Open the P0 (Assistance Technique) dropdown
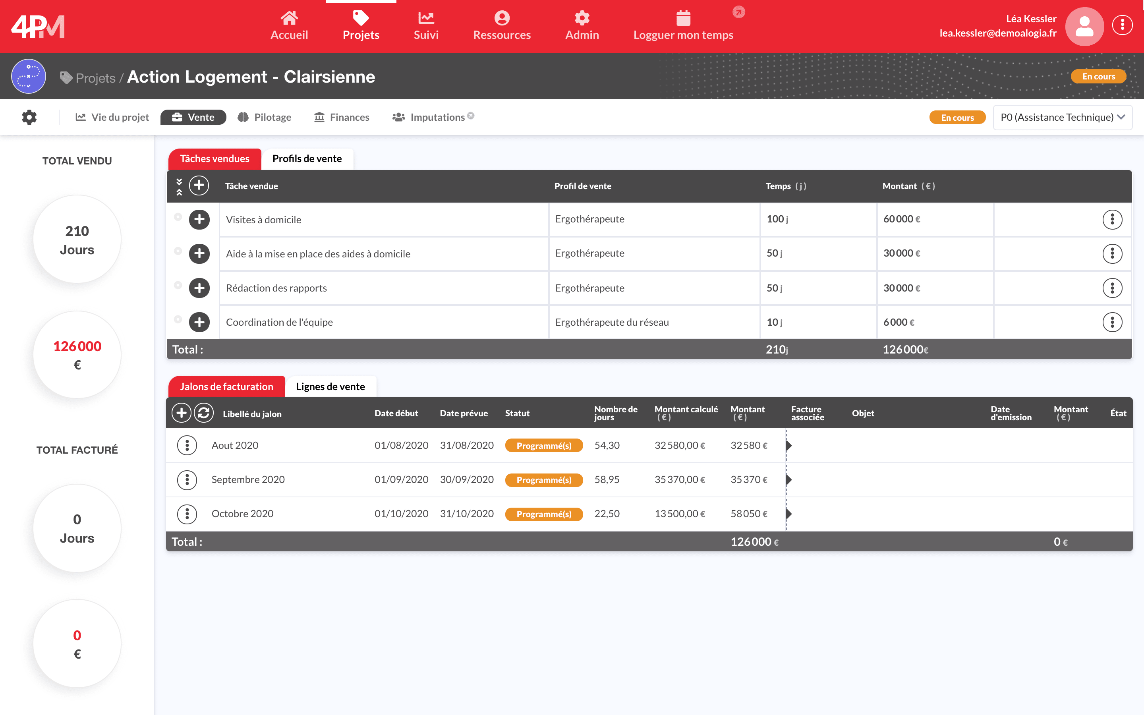 point(1062,117)
